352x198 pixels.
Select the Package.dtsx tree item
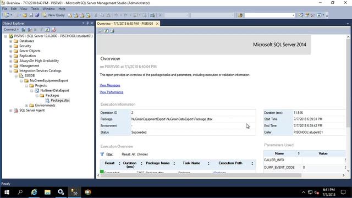(60, 100)
